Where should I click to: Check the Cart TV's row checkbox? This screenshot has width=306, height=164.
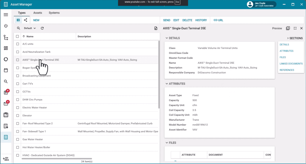click(x=18, y=84)
